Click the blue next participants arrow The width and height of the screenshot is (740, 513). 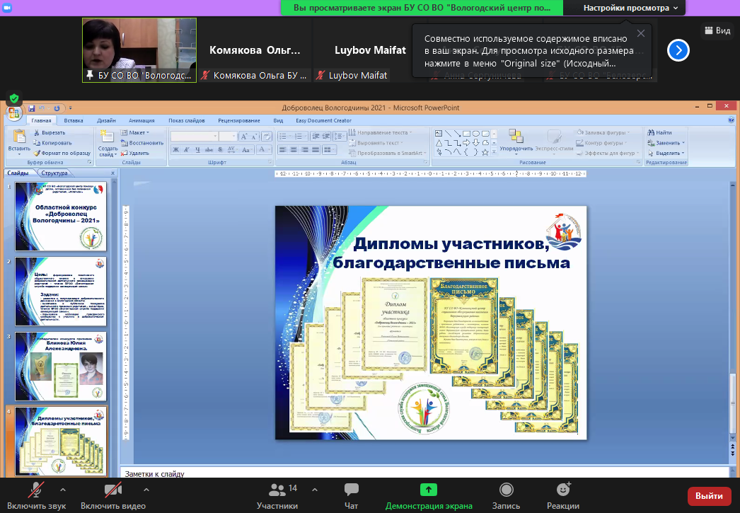pos(678,50)
